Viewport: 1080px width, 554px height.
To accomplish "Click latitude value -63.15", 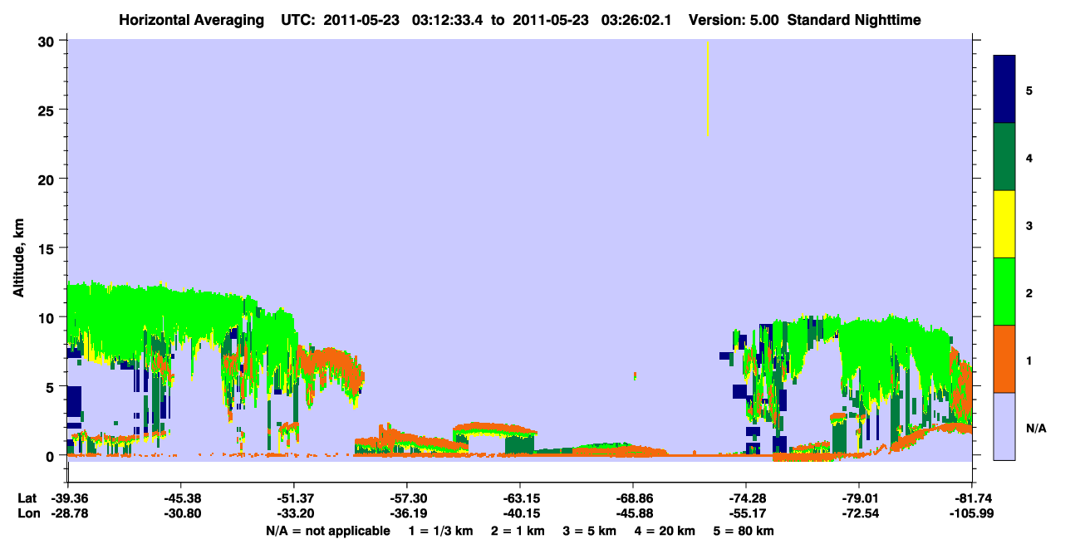I will 519,498.
